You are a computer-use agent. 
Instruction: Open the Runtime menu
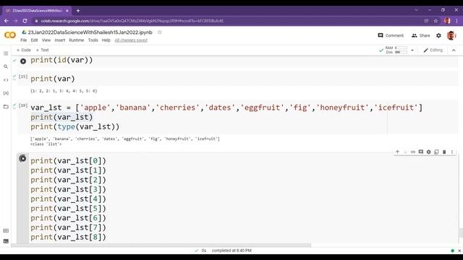(77, 40)
